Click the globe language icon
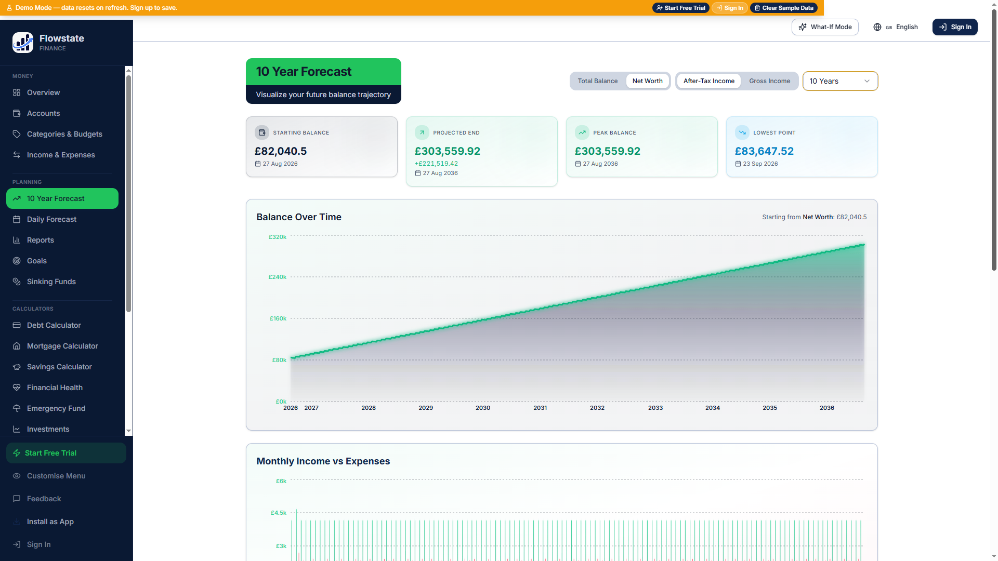This screenshot has height=561, width=998. pos(877,27)
